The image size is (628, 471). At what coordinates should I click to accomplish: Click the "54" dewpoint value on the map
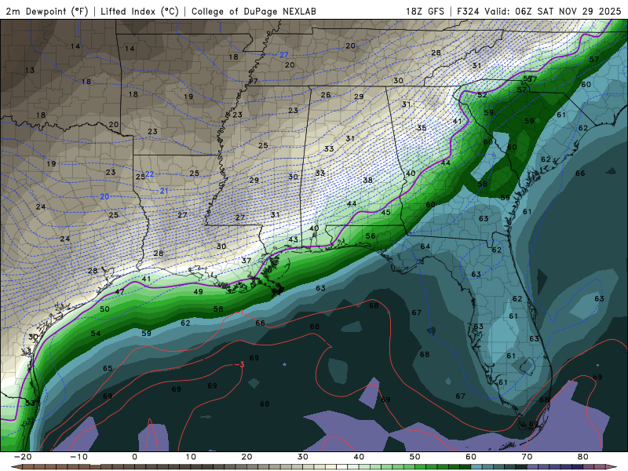95,334
